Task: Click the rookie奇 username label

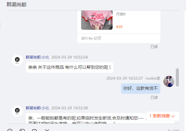Action: click(153, 78)
